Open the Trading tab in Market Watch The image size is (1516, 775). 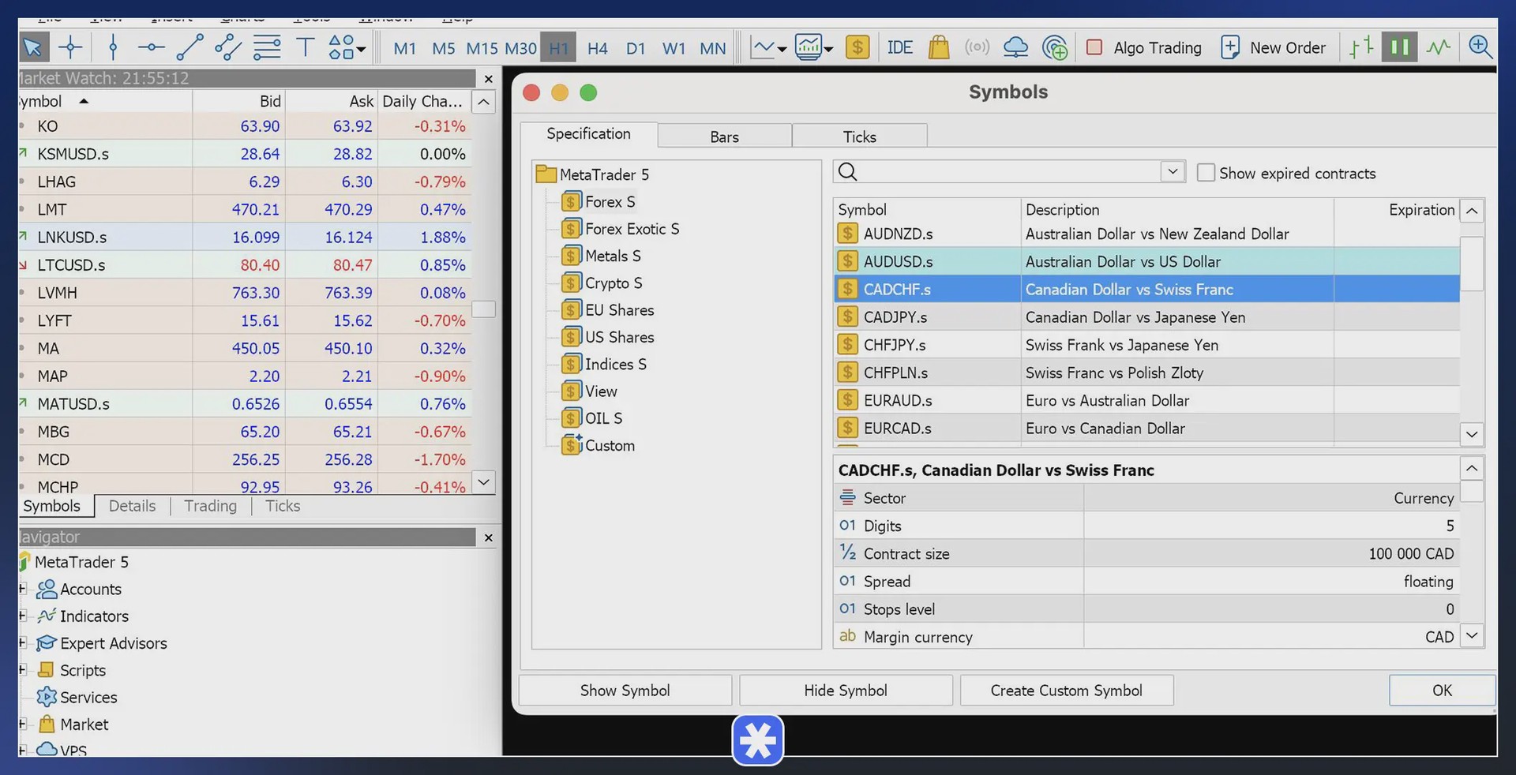tap(210, 506)
